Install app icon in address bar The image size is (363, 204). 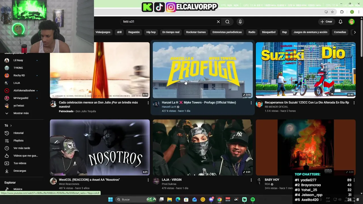click(x=326, y=12)
